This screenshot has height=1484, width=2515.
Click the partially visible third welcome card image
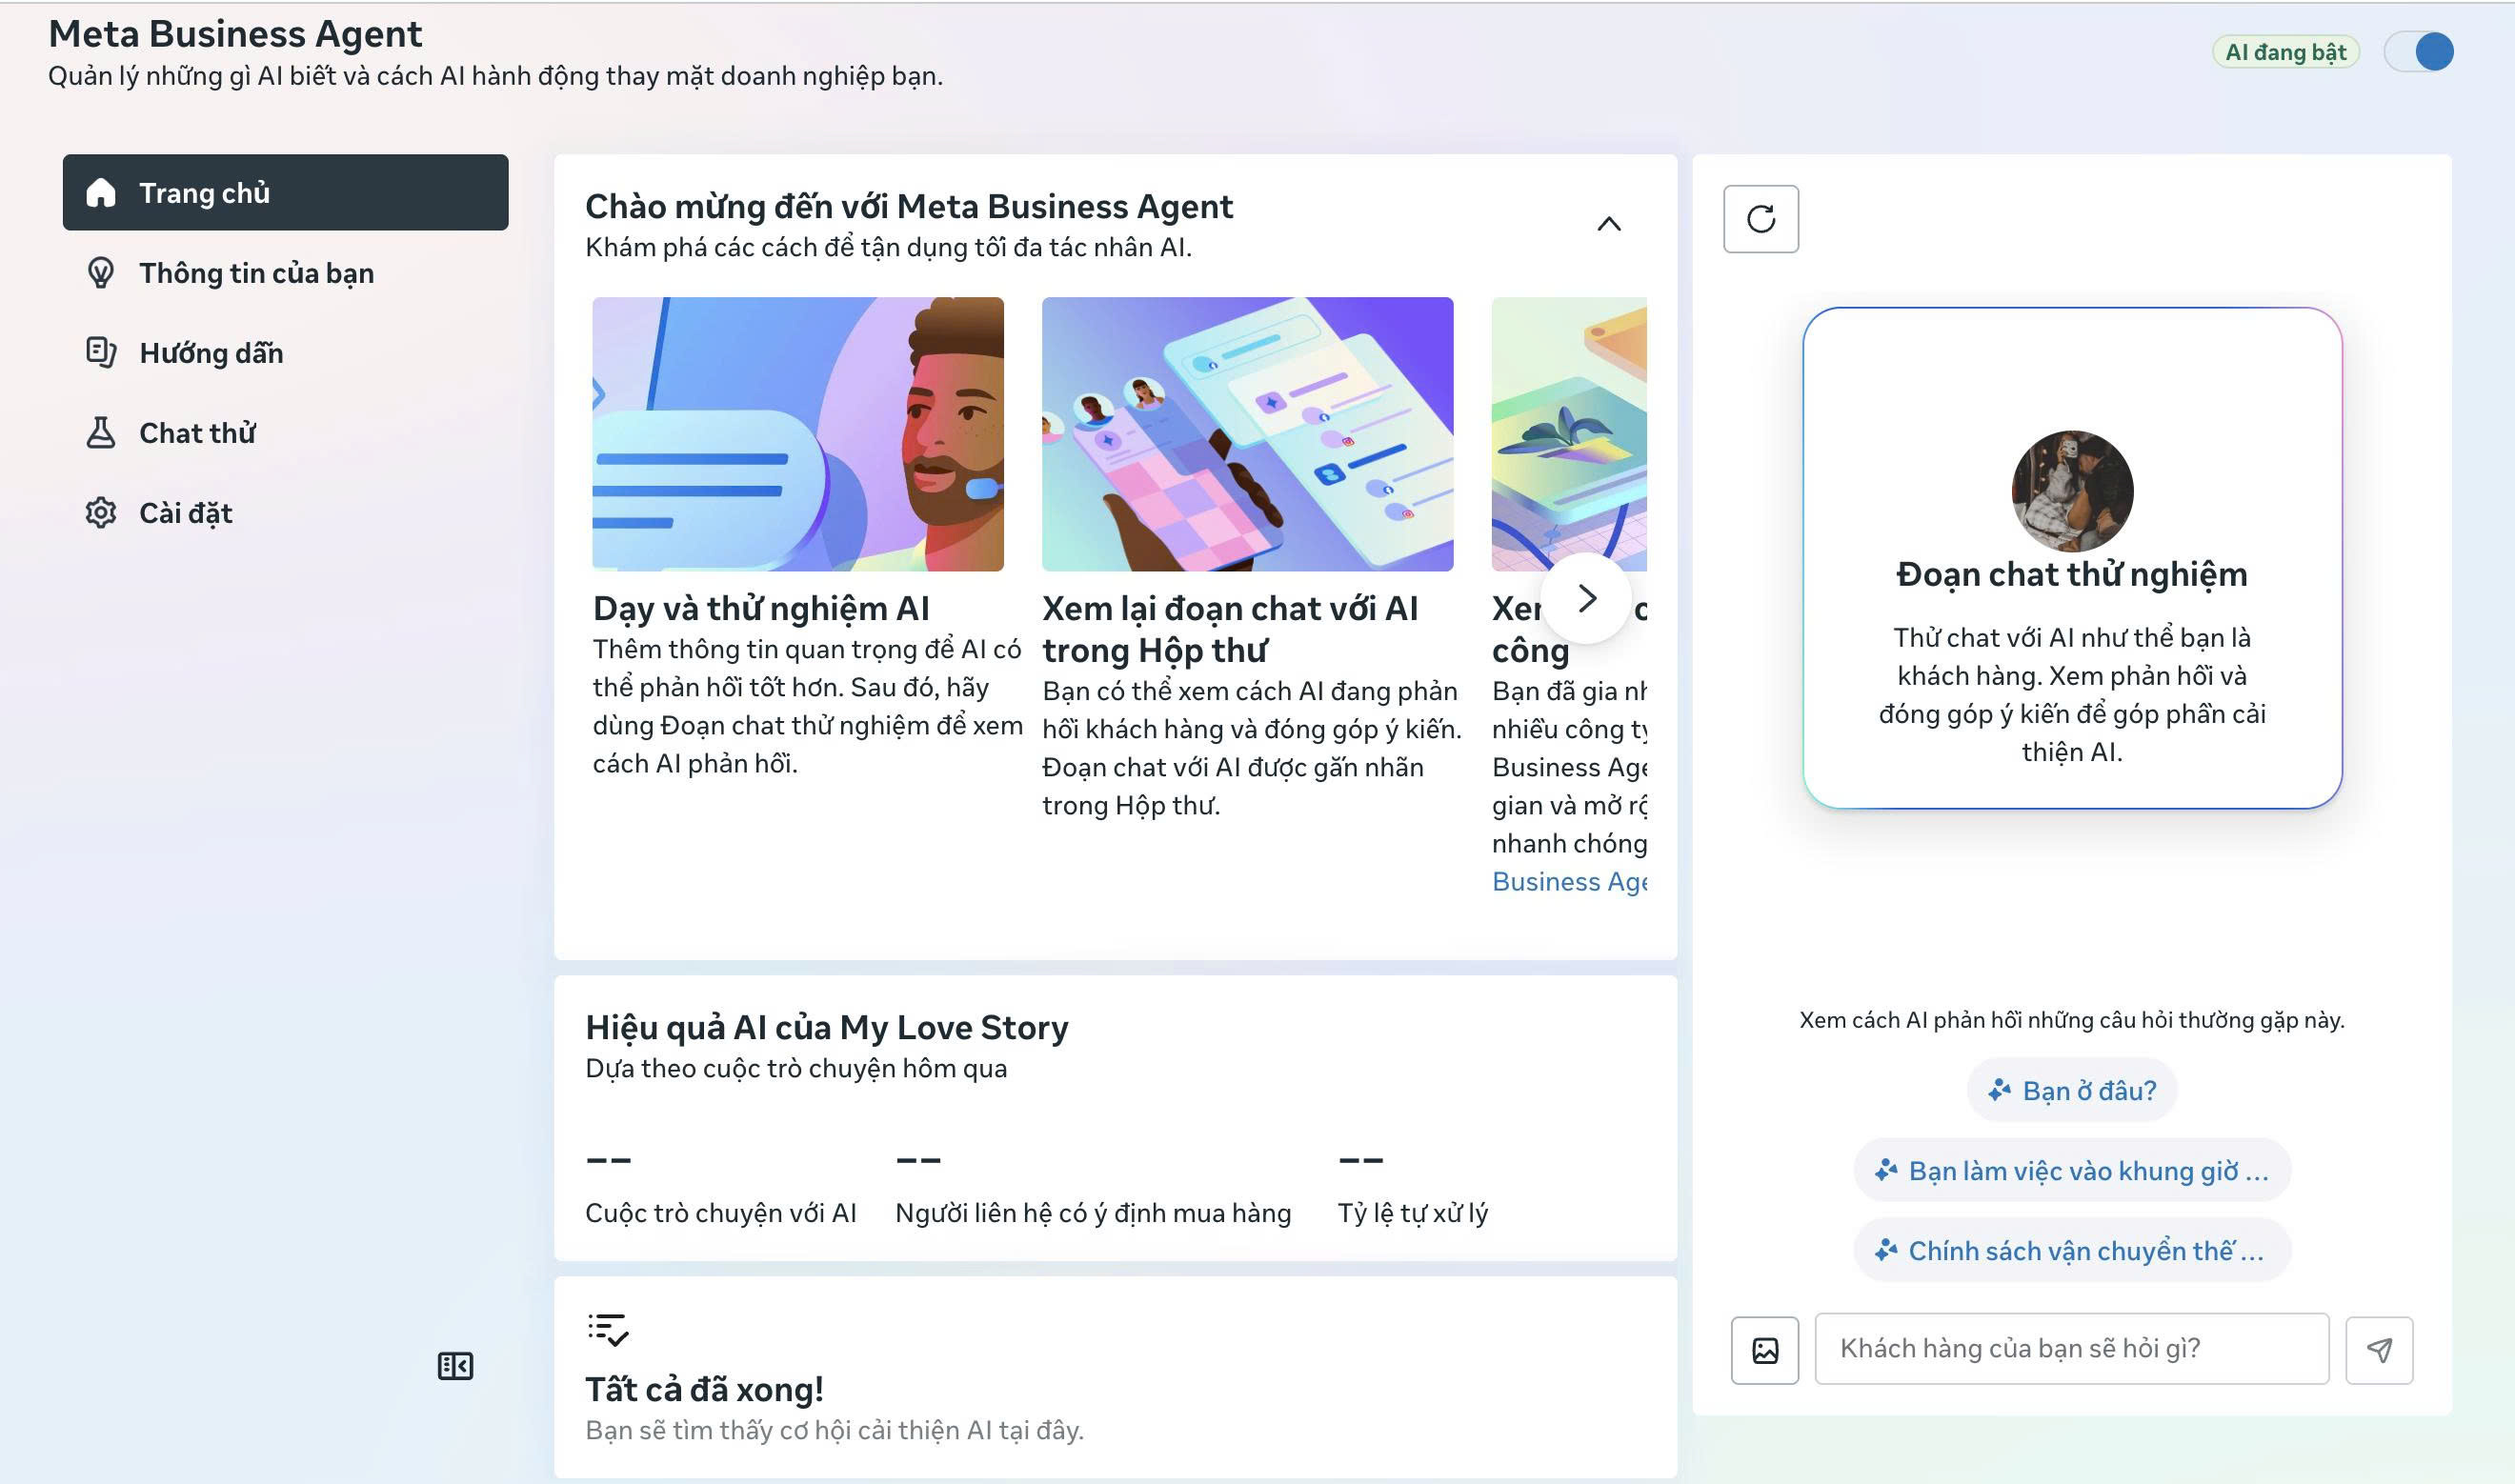pyautogui.click(x=1569, y=434)
